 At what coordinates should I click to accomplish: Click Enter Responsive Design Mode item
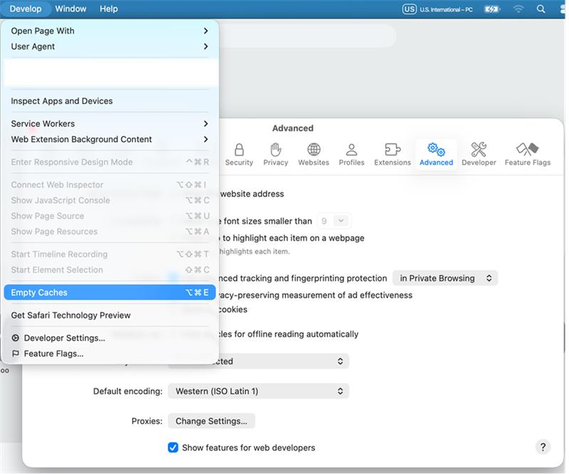[110, 162]
